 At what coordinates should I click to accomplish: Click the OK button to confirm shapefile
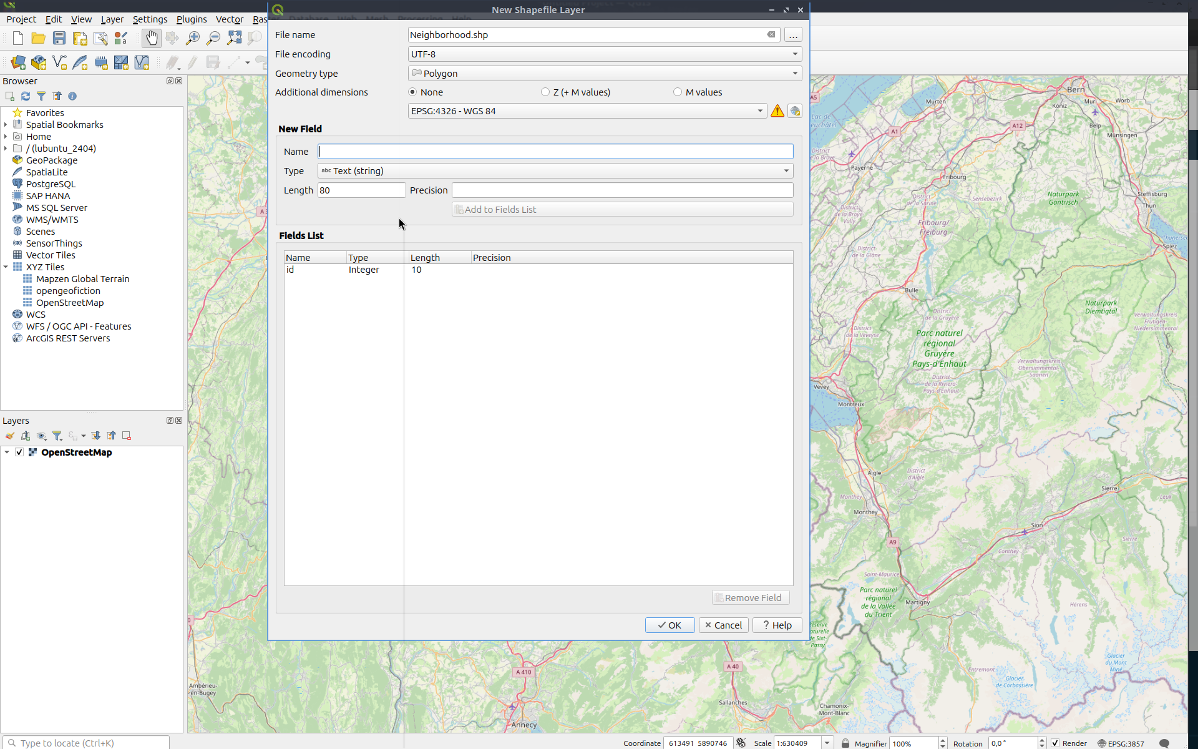[x=670, y=625]
